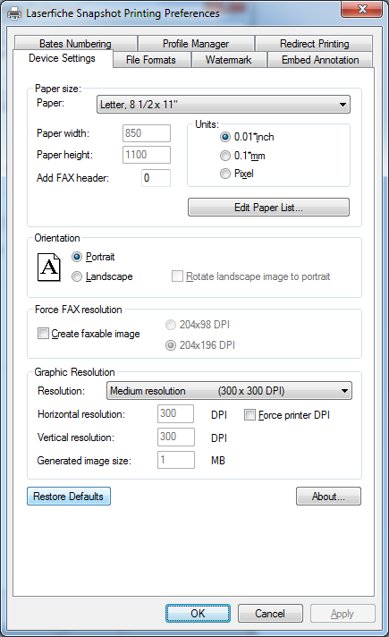The height and width of the screenshot is (637, 389).
Task: Click the printer icon in title bar
Action: 14,13
